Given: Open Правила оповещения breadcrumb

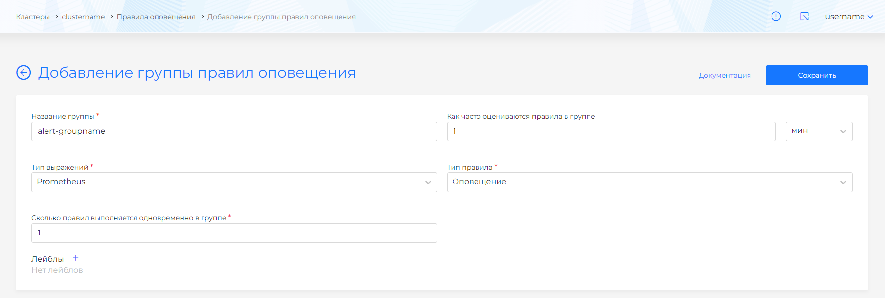Looking at the screenshot, I should [x=156, y=17].
